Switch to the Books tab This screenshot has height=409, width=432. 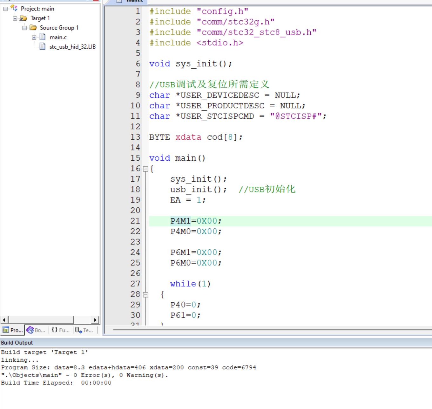[36, 330]
